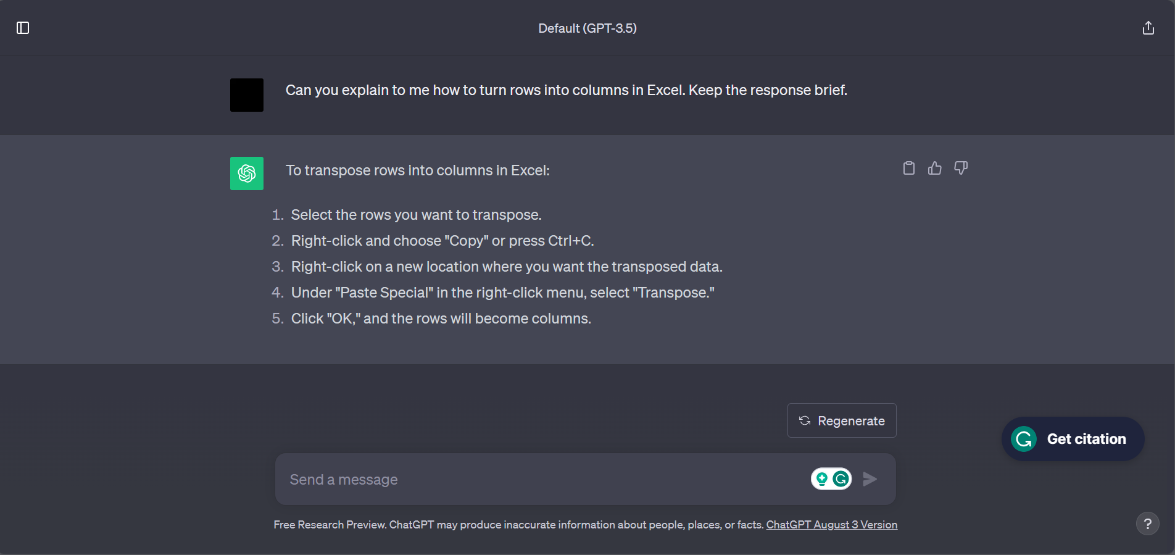This screenshot has width=1175, height=555.
Task: Give the response a thumbs up
Action: [x=935, y=168]
